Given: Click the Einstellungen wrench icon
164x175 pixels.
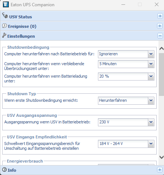Looking at the screenshot, I should click(4, 35).
